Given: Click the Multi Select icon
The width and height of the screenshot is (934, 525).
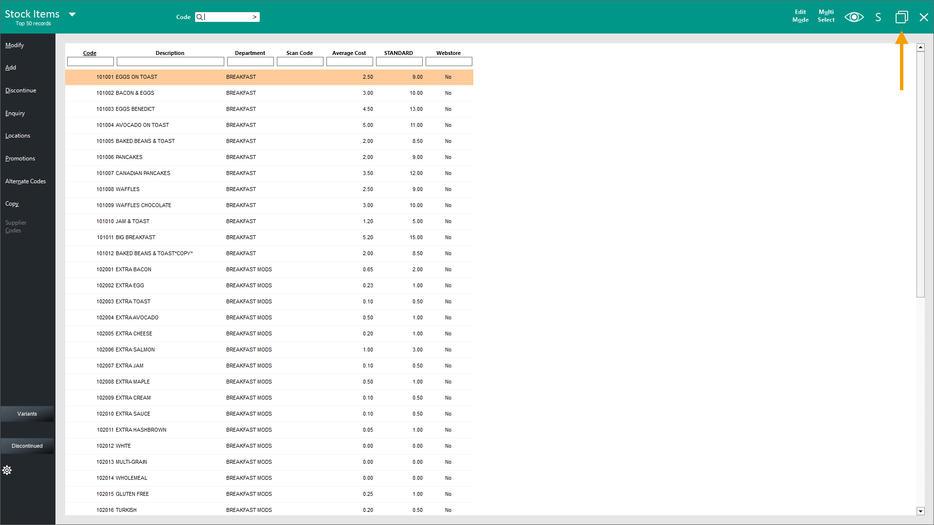Looking at the screenshot, I should (x=826, y=16).
